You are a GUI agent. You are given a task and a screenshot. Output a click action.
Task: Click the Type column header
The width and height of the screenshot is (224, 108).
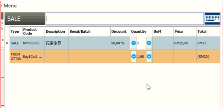[16, 31]
